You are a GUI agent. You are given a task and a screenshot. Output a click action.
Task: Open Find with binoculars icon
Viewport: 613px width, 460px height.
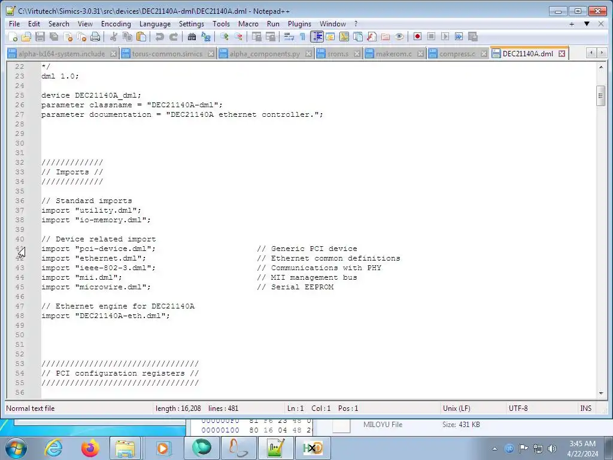192,37
